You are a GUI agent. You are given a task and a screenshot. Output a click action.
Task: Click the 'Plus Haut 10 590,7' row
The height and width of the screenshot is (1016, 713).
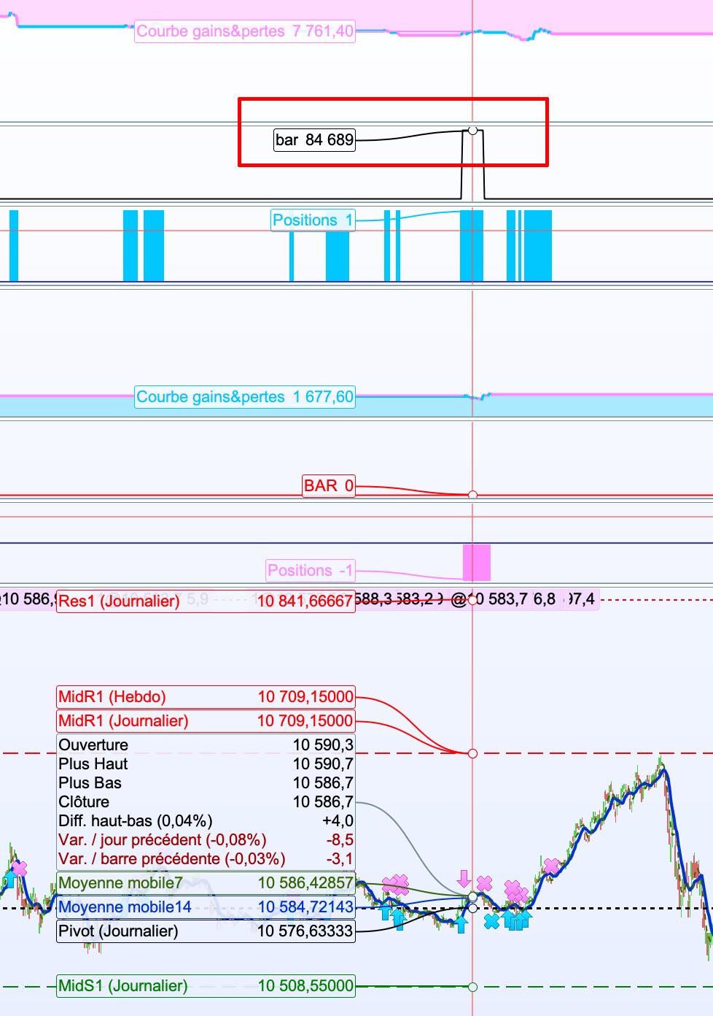pyautogui.click(x=206, y=764)
